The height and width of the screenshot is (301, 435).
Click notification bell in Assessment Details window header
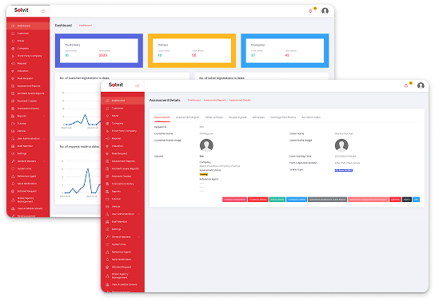click(406, 85)
